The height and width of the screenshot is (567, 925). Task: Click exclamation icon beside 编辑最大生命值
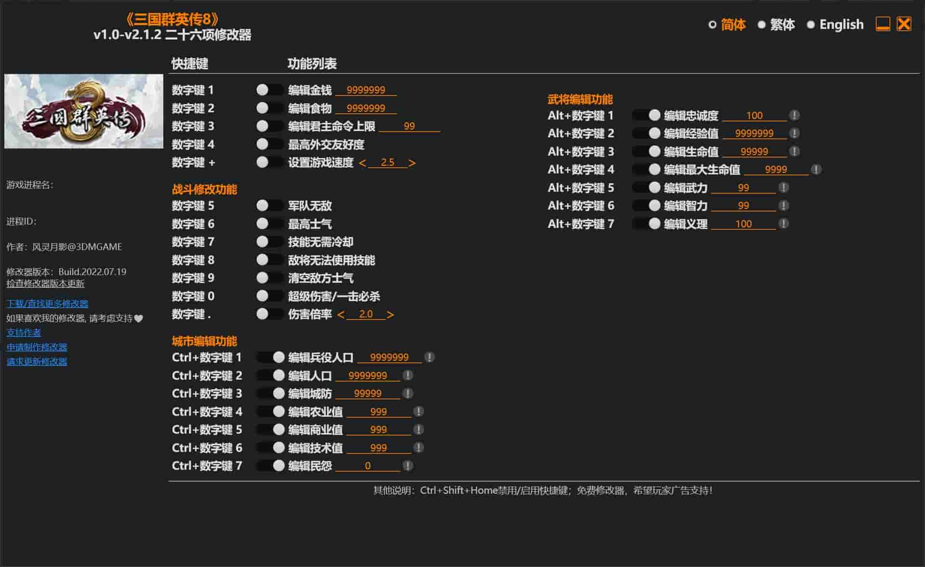(816, 170)
